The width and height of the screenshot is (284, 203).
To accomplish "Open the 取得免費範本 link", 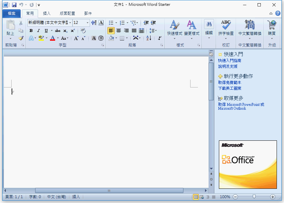I will (x=230, y=82).
